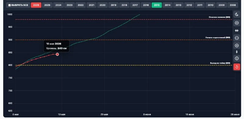Select the 2012 year button

click(189, 5)
